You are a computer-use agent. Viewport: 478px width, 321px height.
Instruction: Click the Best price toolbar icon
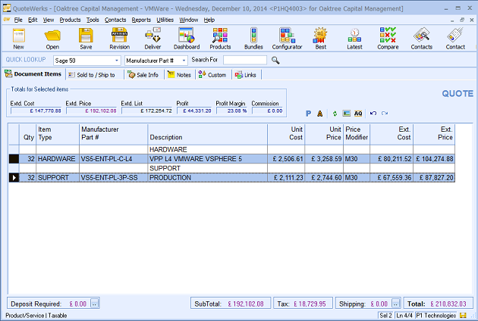click(320, 39)
